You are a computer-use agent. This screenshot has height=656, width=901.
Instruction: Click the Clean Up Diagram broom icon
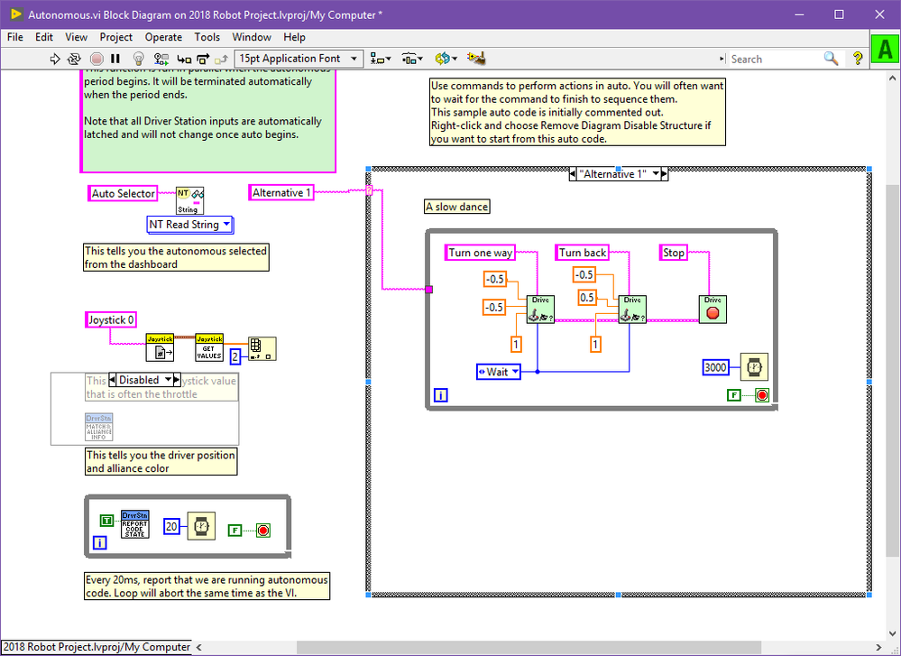point(477,59)
